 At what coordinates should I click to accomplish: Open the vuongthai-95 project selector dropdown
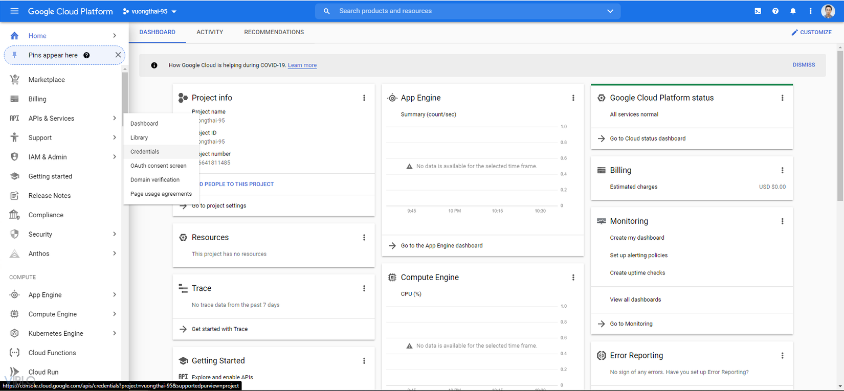pos(150,11)
